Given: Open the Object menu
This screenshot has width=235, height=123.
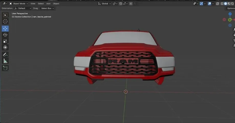Looking at the screenshot, I should [x=56, y=4].
